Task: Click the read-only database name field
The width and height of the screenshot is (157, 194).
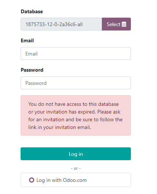Action: click(61, 24)
